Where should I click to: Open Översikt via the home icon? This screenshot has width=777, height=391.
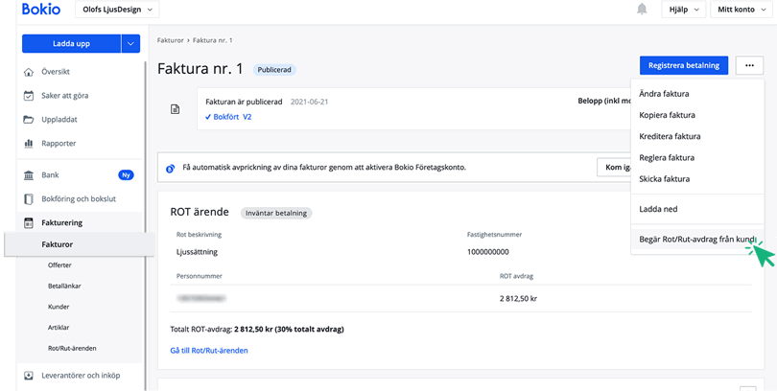(29, 72)
